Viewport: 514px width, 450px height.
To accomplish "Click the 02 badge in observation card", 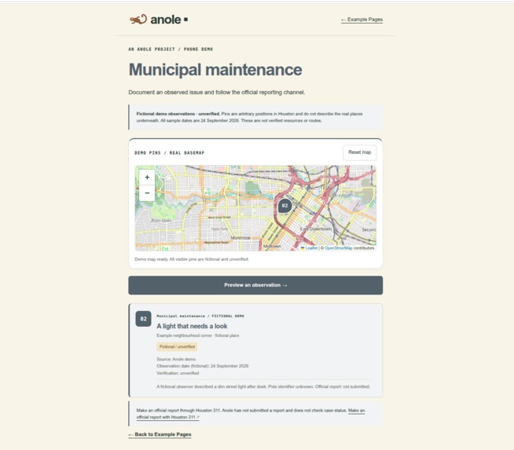I will click(x=144, y=319).
